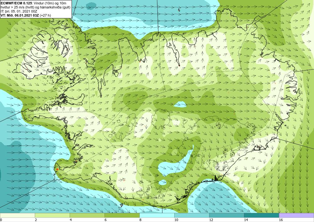Image resolution: width=314 pixels, height=222 pixels.
Task: Click the dark green 6–8 m/s legend swatch
Action: click(x=122, y=215)
